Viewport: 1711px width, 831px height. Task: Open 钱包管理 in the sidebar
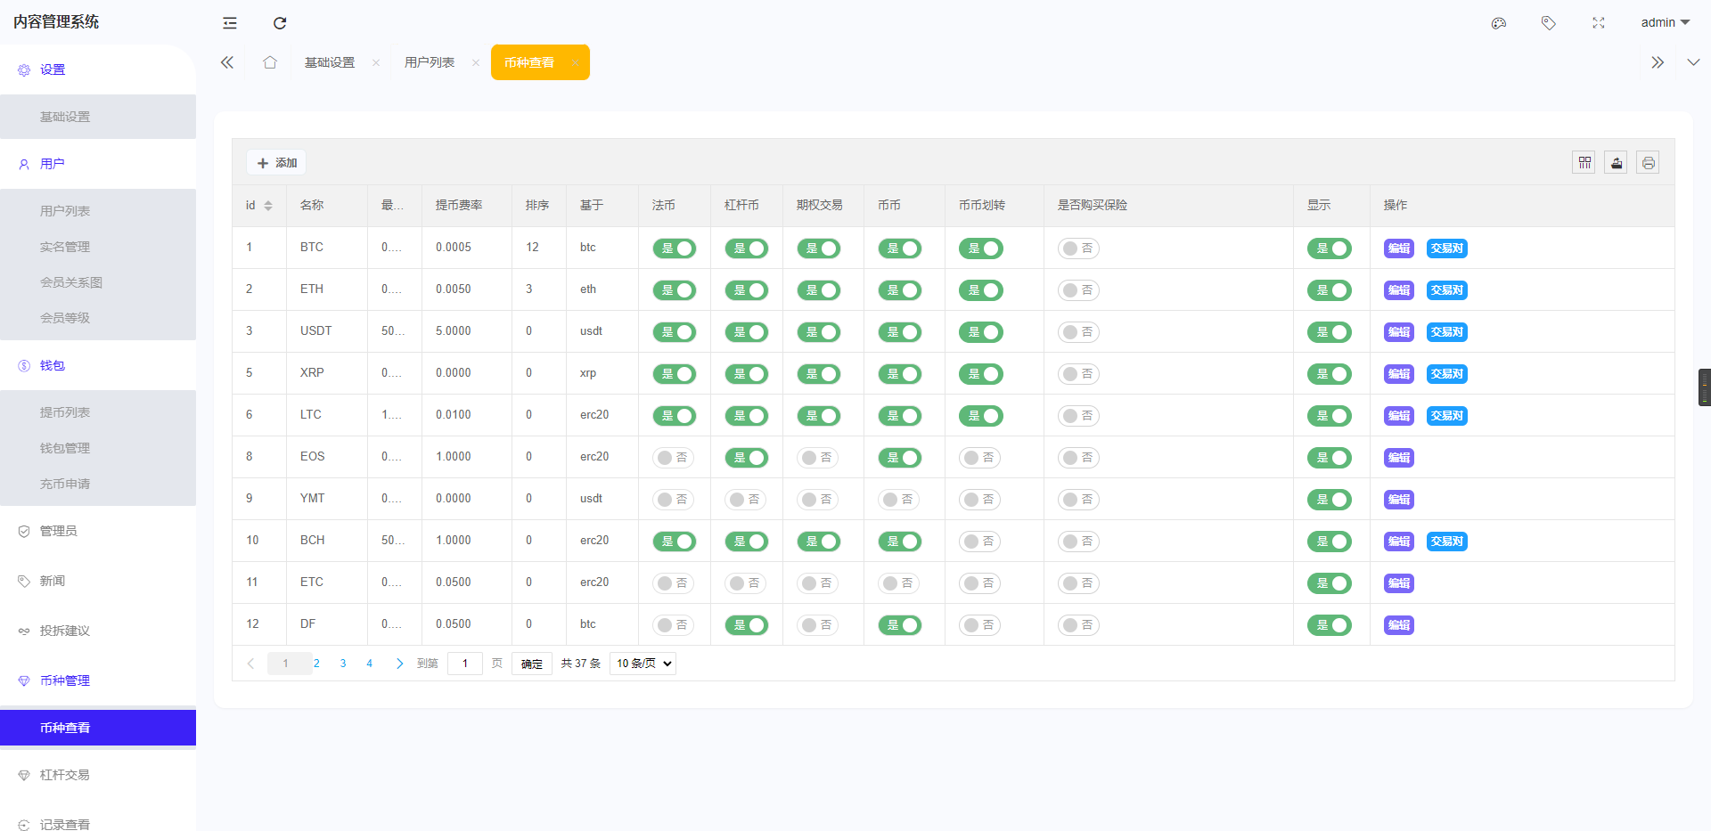98,448
